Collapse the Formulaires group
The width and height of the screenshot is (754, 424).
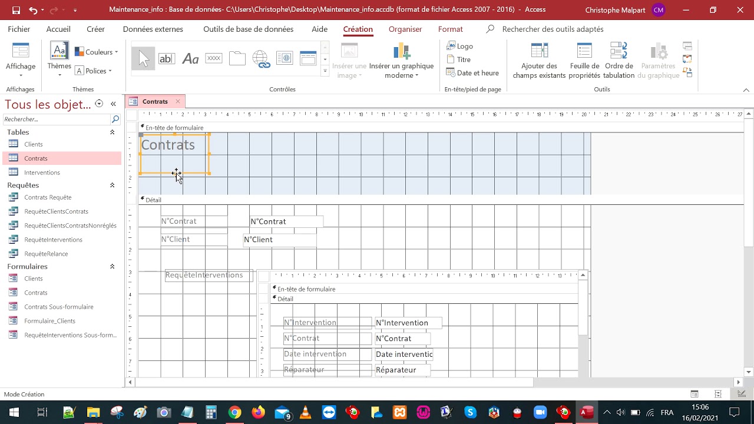[113, 266]
